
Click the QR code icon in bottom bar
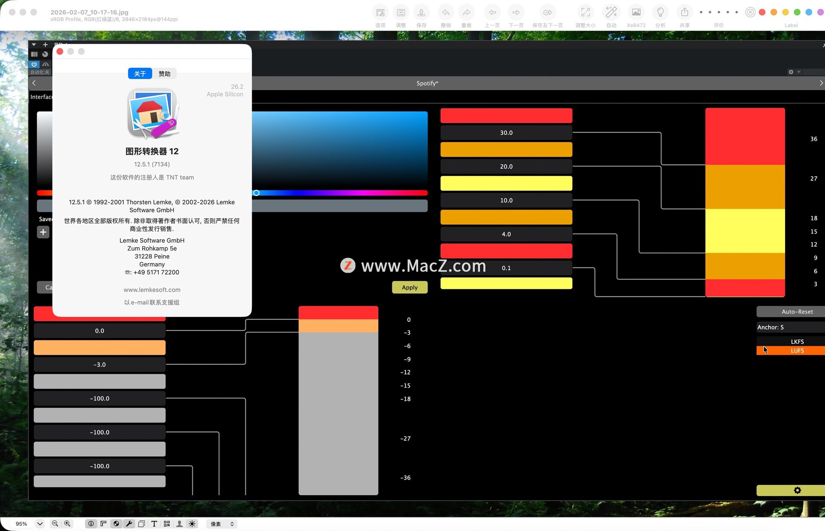tap(167, 524)
